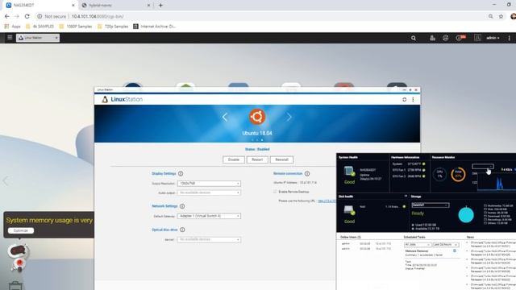
Task: Open the remote desktop URL link
Action: tap(327, 201)
